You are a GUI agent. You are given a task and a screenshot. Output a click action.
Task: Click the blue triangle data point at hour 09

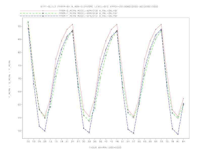[45, 131]
